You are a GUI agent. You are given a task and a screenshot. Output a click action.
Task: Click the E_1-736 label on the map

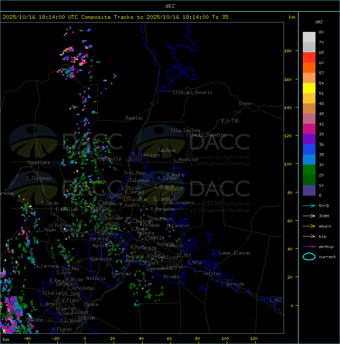pyautogui.click(x=230, y=121)
